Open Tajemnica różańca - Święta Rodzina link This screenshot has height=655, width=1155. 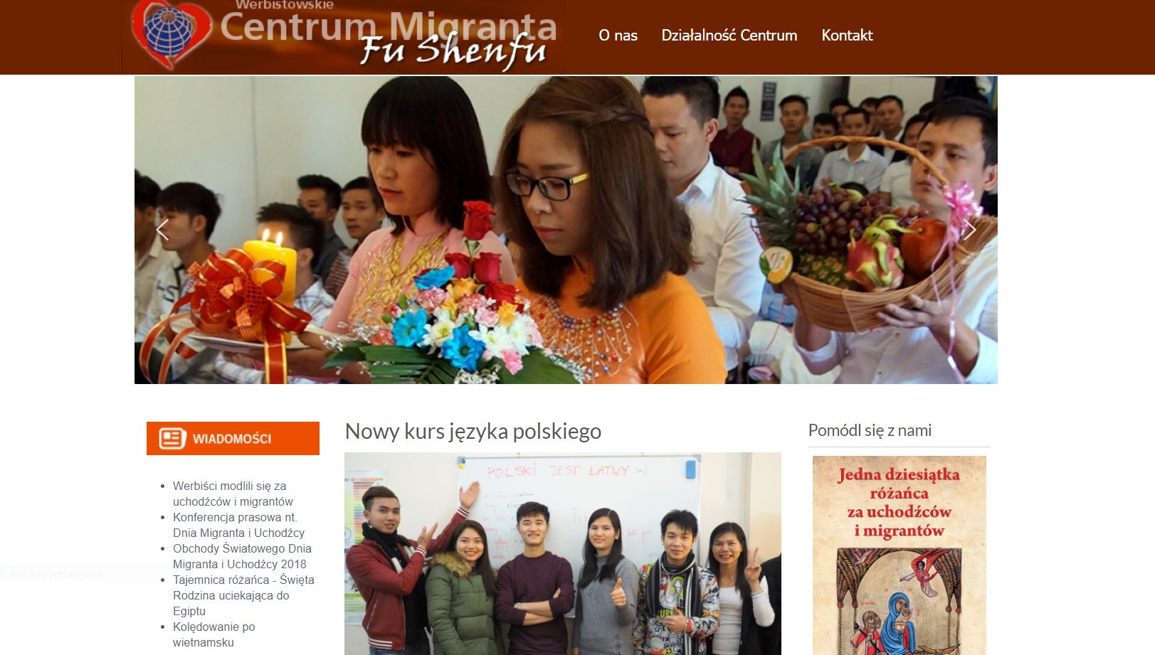click(243, 595)
